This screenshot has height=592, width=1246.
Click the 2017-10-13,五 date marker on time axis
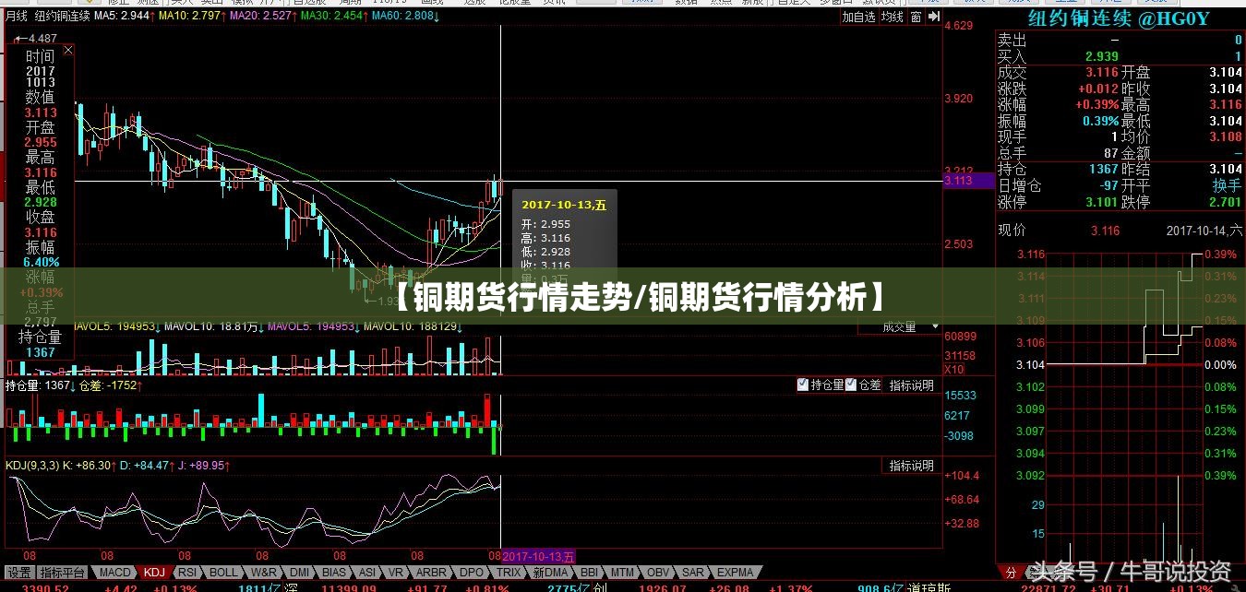[x=539, y=556]
